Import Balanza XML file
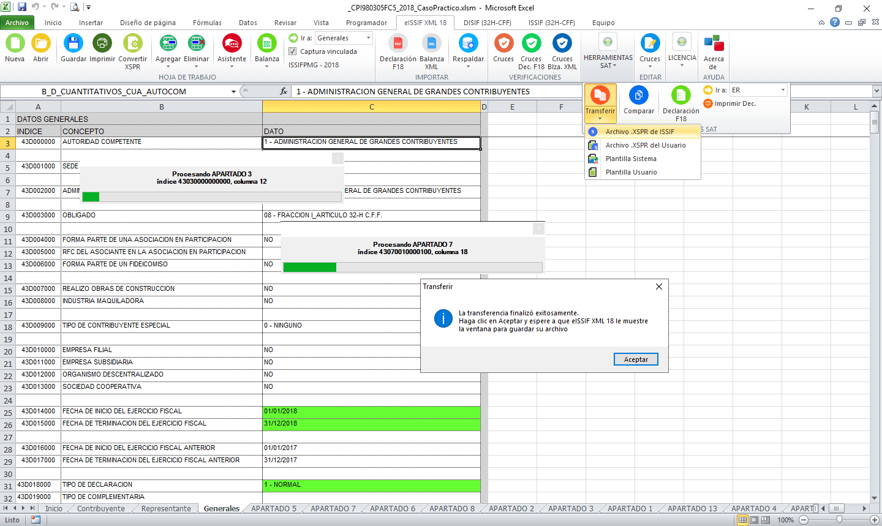Screen dimensions: 882x526 click(432, 43)
